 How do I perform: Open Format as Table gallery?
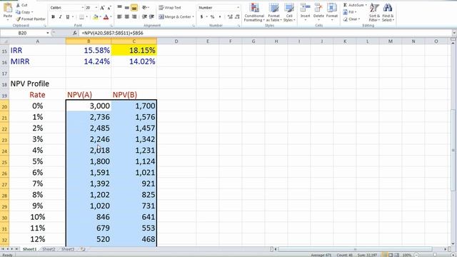tap(273, 12)
